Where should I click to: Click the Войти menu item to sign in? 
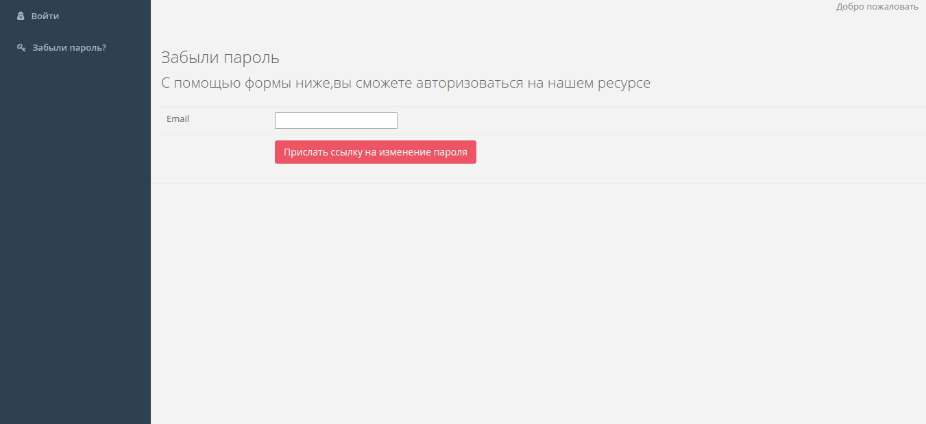click(45, 15)
